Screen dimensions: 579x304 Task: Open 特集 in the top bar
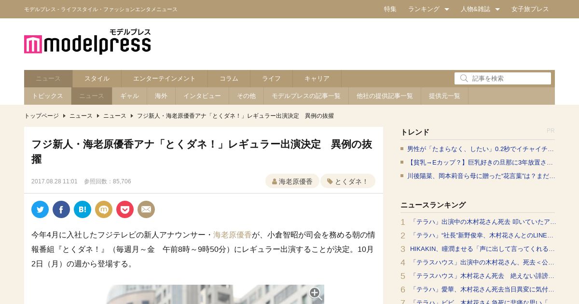coord(390,9)
